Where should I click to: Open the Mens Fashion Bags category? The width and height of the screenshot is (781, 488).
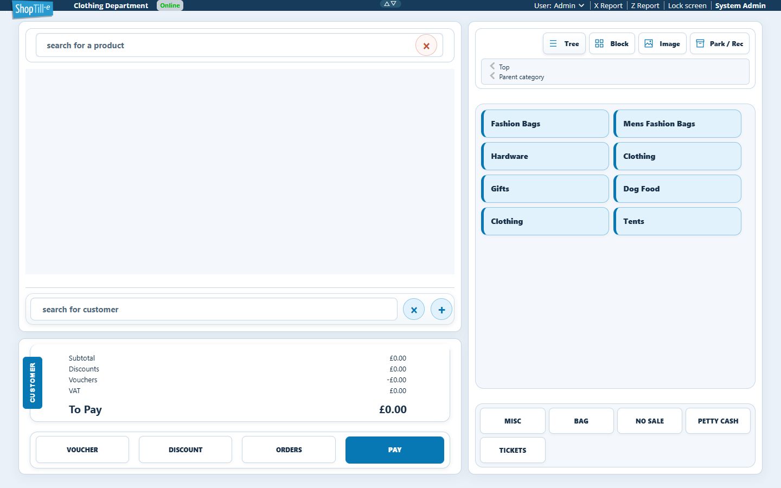point(677,124)
